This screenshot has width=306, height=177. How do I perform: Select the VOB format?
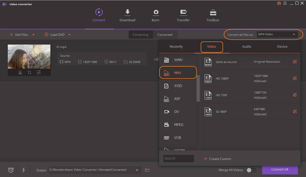pos(178,138)
